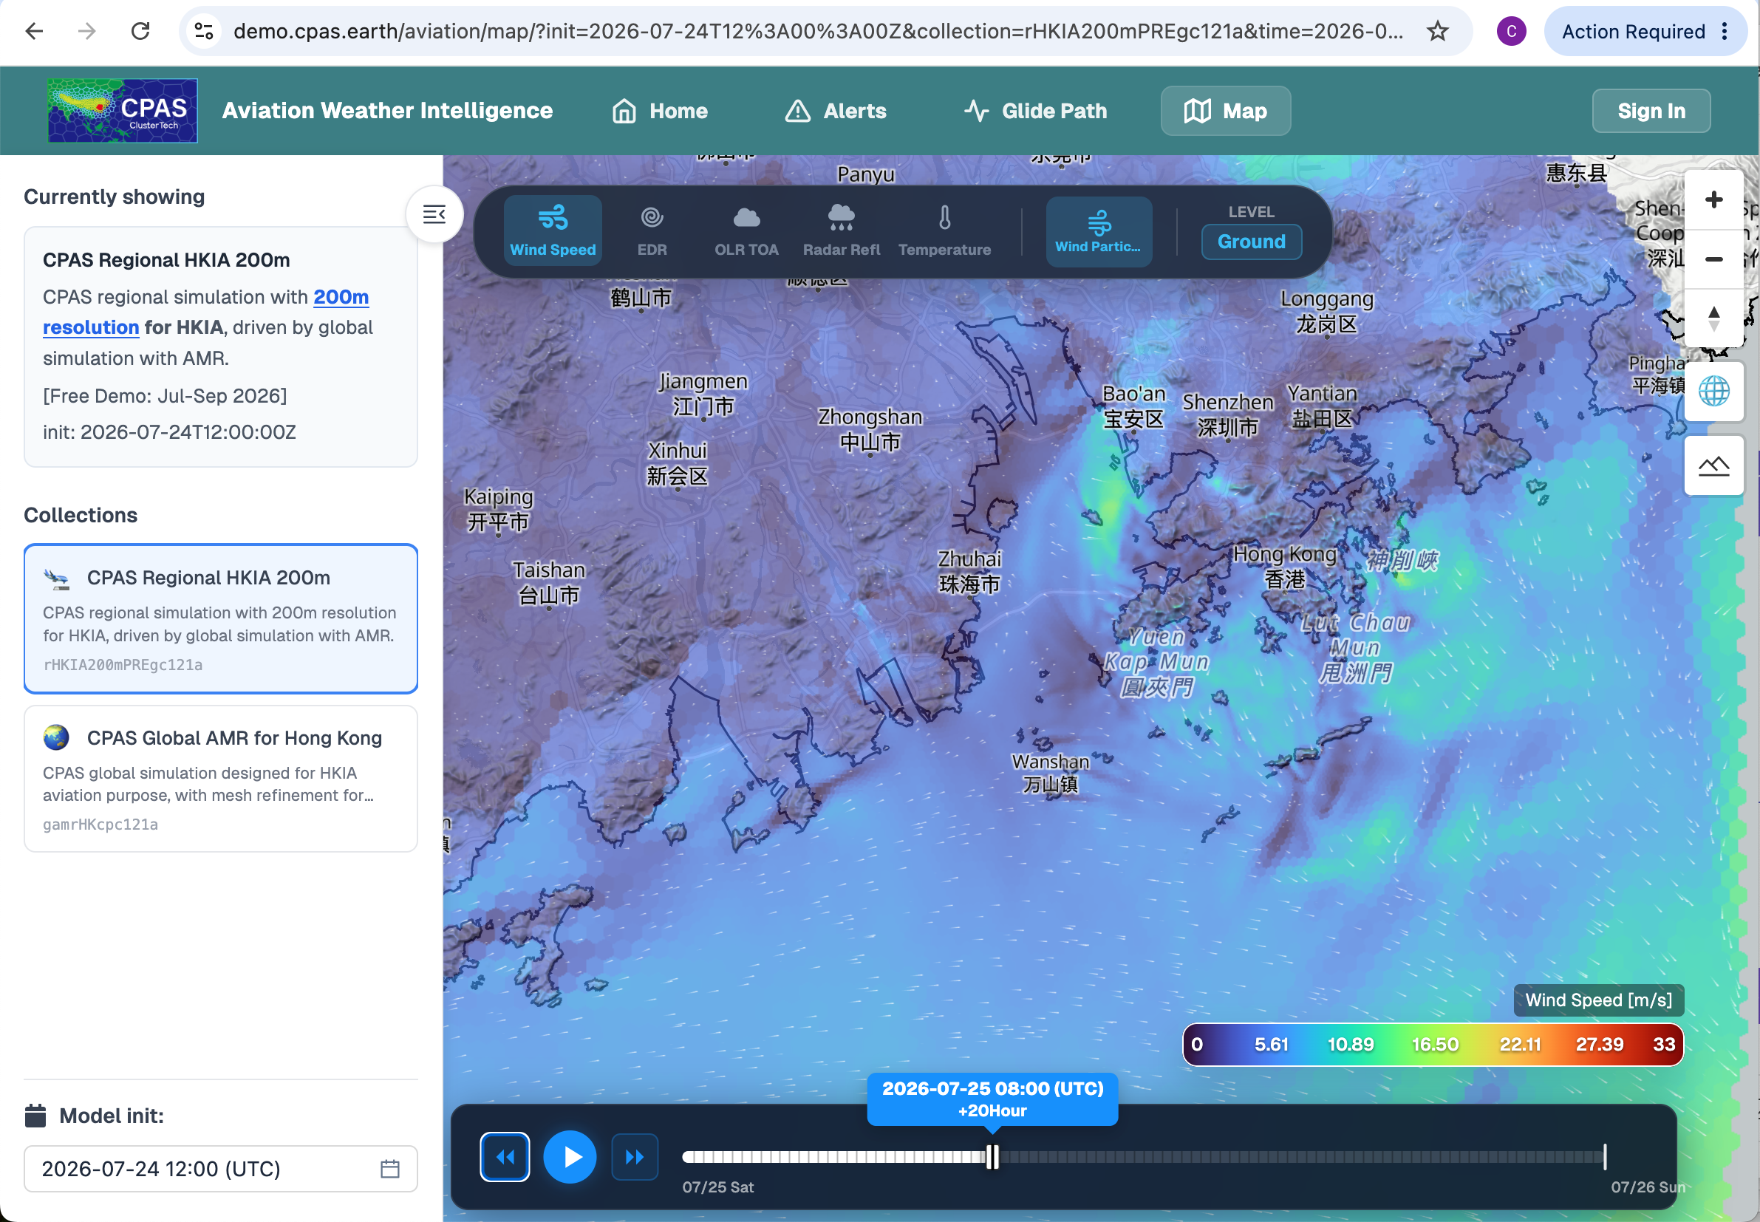
Task: Show the Radar Refl layer
Action: pos(841,231)
